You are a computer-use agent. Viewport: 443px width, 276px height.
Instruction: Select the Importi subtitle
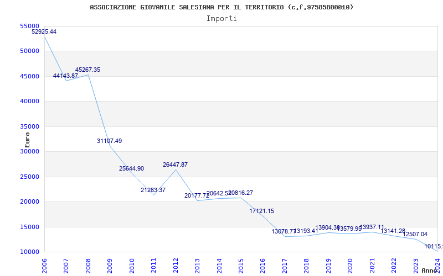[x=221, y=19]
